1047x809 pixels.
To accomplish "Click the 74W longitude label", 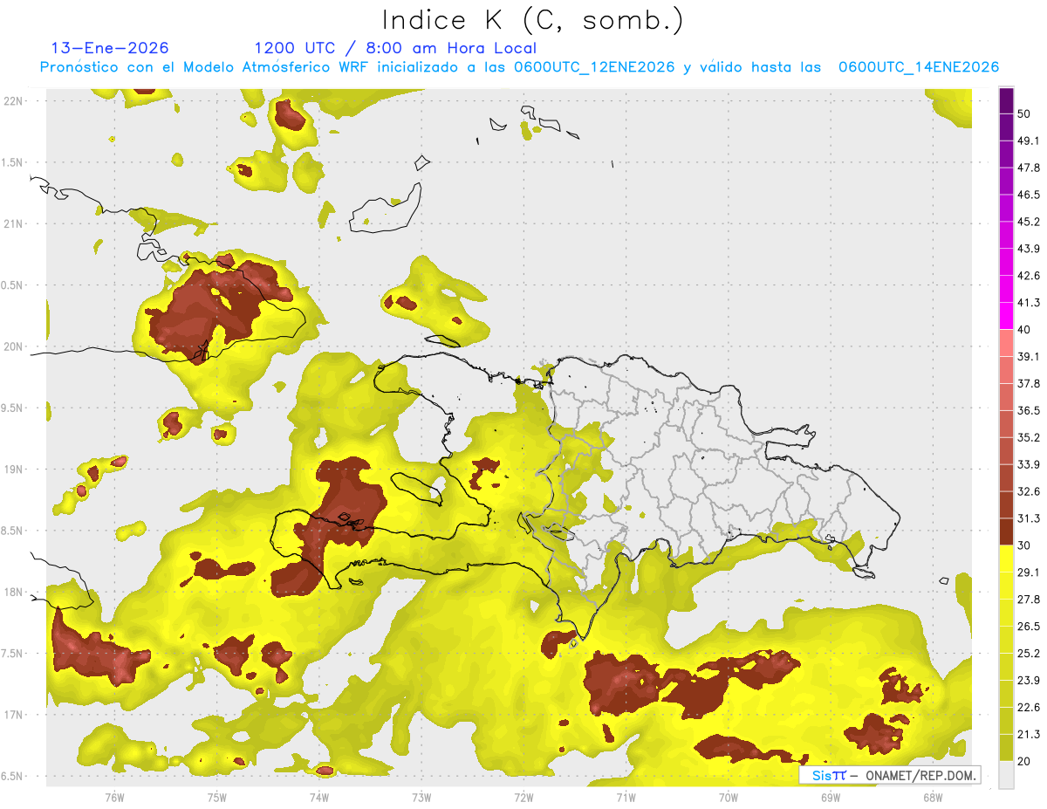I will click(318, 797).
